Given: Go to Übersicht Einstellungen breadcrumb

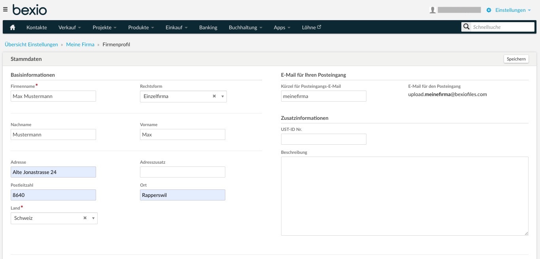Looking at the screenshot, I should (x=31, y=44).
